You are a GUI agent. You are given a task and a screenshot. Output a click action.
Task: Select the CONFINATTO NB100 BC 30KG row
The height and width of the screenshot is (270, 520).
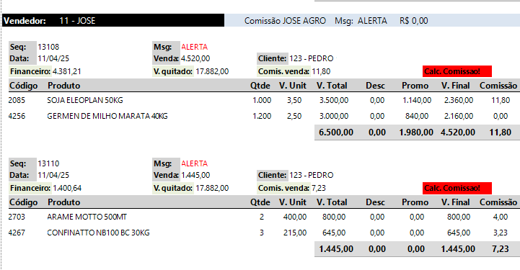(x=264, y=233)
